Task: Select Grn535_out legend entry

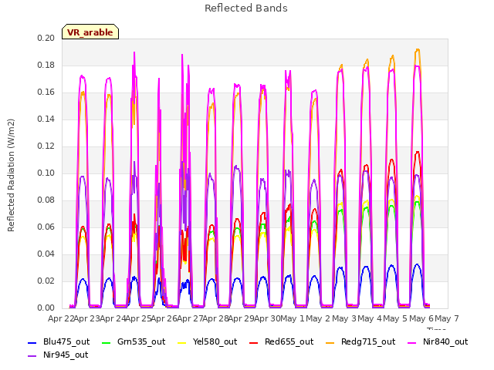Action: [134, 341]
